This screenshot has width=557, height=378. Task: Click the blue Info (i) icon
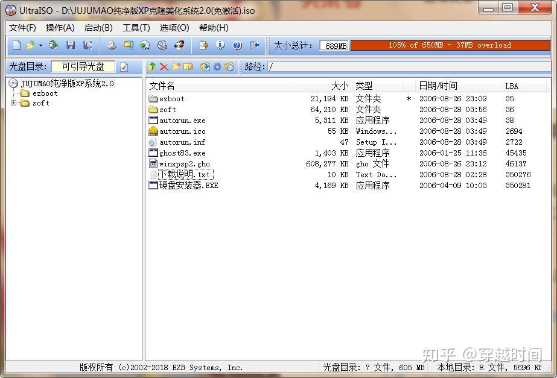(220, 45)
